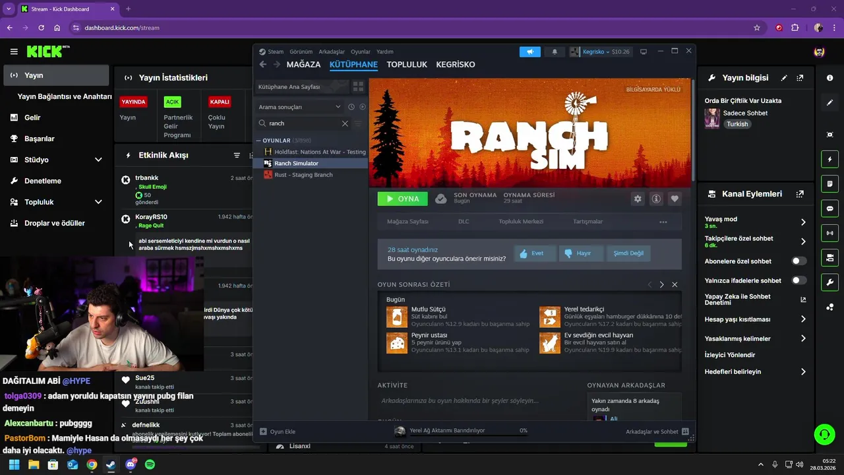This screenshot has height=475, width=844.
Task: Sort library by recent activity clock icon
Action: (351, 107)
